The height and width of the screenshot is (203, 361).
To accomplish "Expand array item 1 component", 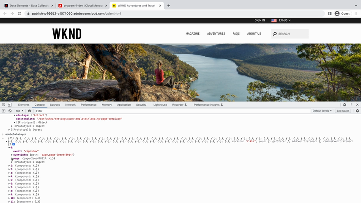I will [x=9, y=166].
